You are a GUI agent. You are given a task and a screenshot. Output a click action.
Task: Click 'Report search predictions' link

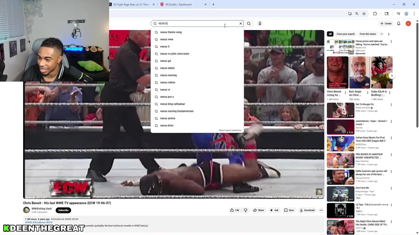230,130
